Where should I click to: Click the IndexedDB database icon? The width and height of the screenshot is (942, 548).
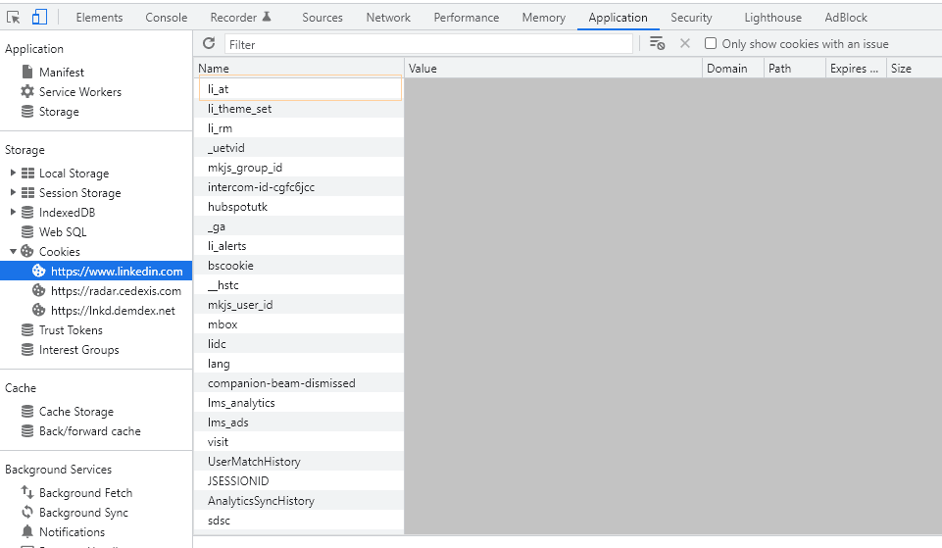coord(27,212)
